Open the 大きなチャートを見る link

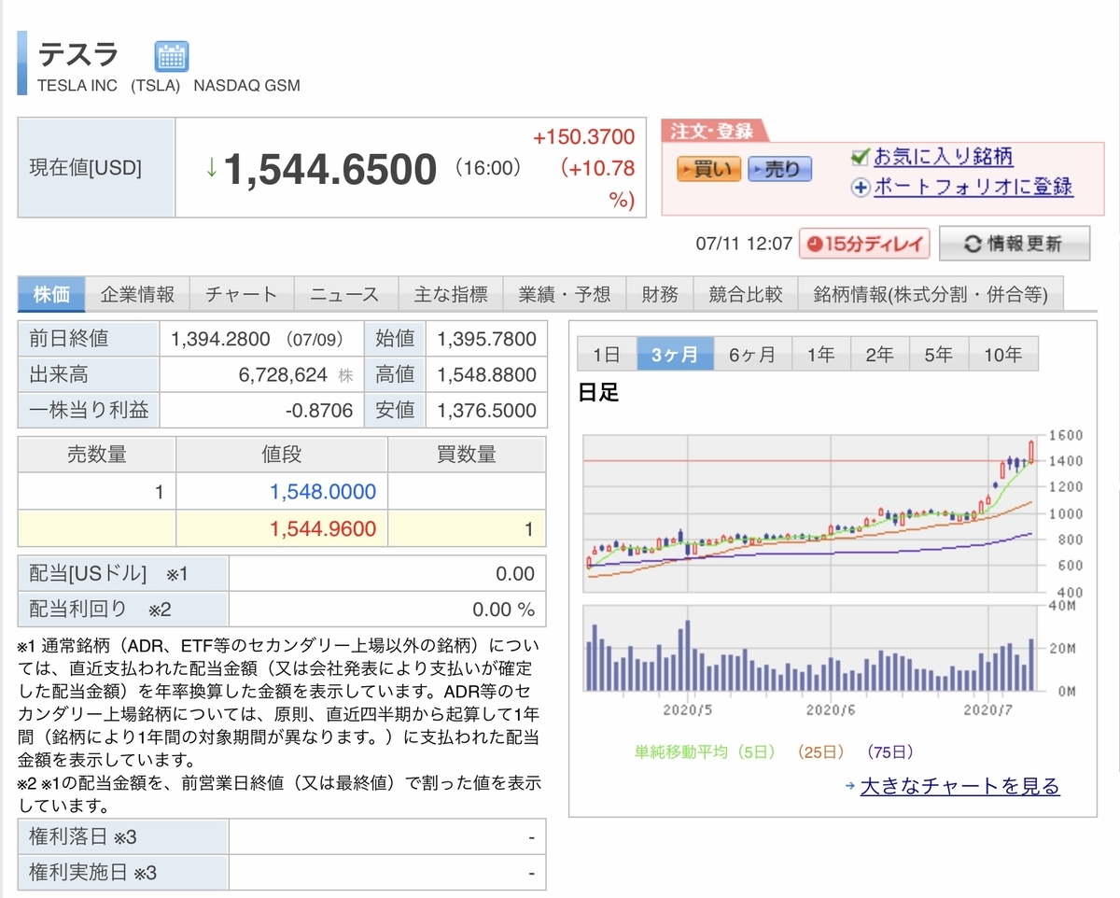tap(959, 787)
